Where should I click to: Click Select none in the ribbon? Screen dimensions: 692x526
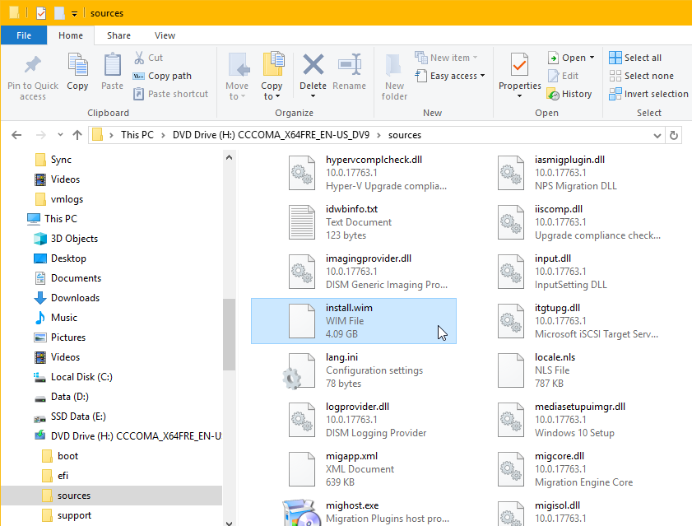pos(641,75)
